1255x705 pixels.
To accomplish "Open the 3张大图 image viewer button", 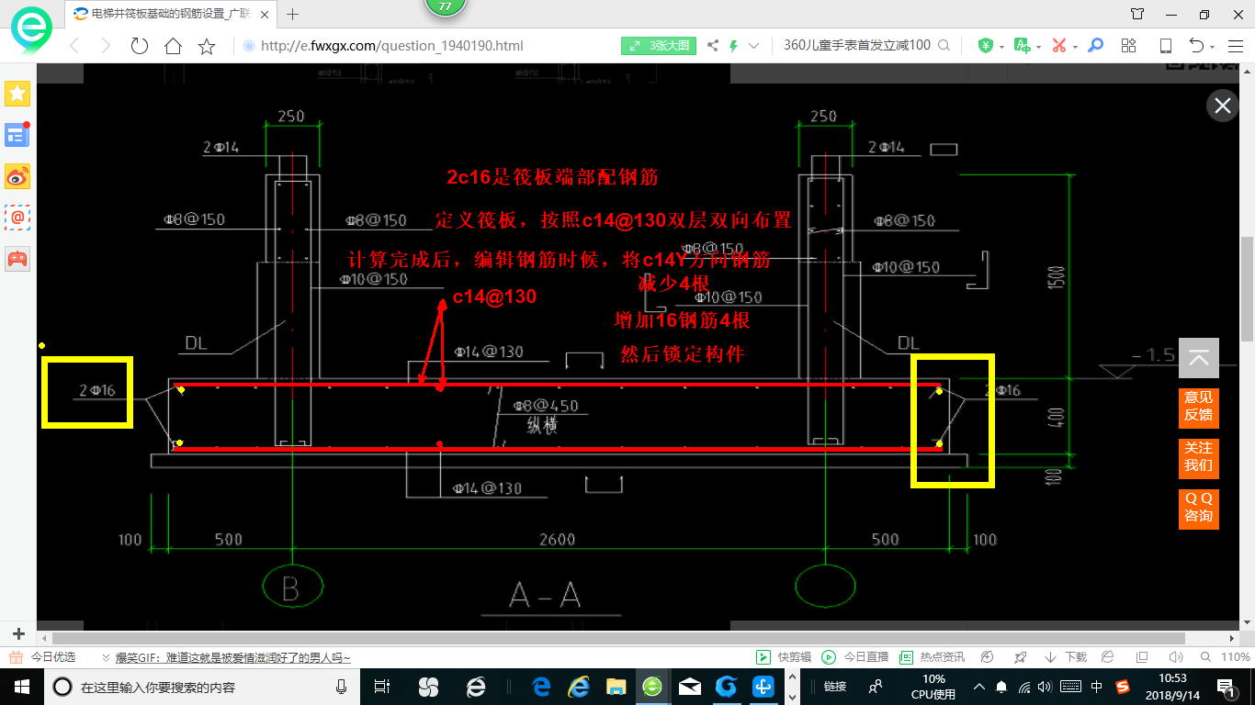I will coord(659,46).
